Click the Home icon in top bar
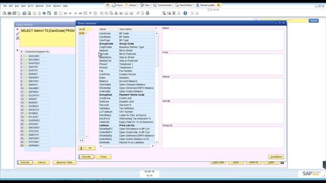Screen dimensions: 326x183 (114, 5)
